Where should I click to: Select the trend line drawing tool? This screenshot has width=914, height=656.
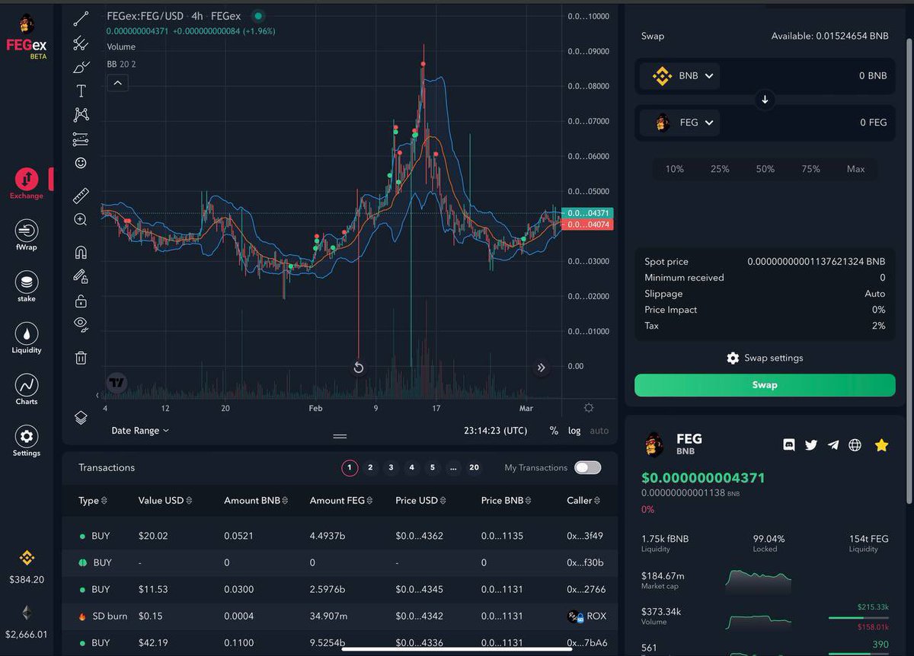tap(81, 19)
